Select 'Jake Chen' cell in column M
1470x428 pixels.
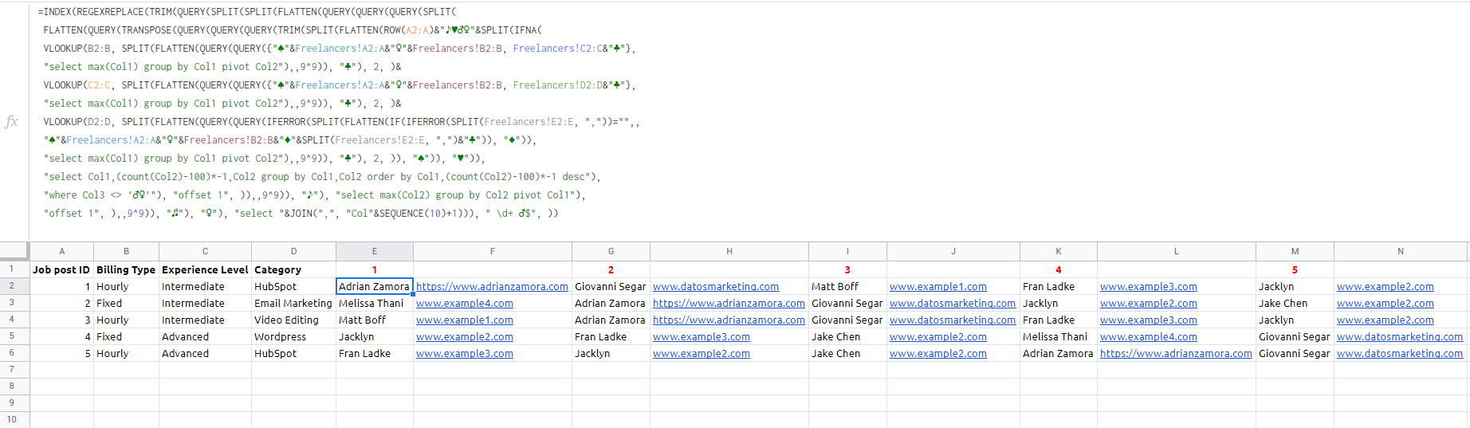point(1295,303)
